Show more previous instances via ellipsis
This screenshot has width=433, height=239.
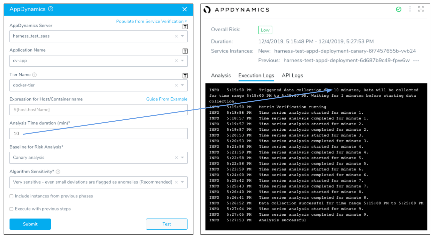tap(416, 61)
